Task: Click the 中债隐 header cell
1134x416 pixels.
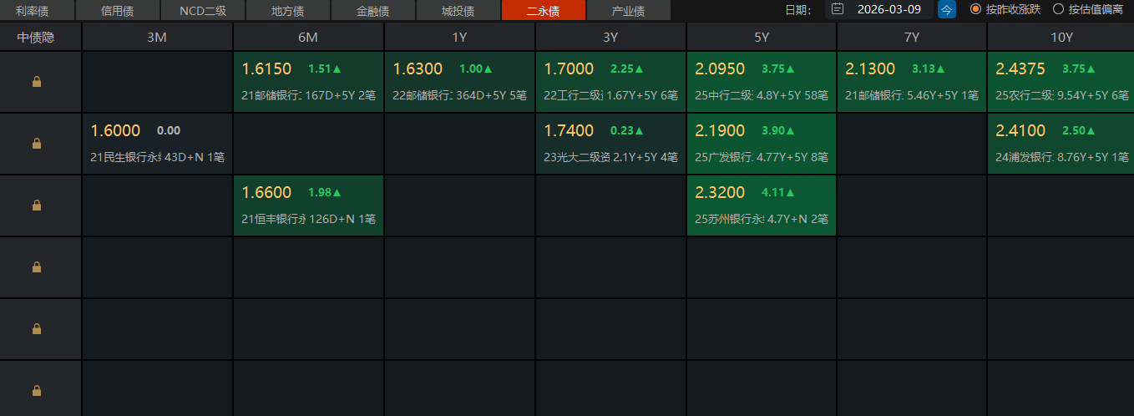Action: [41, 37]
